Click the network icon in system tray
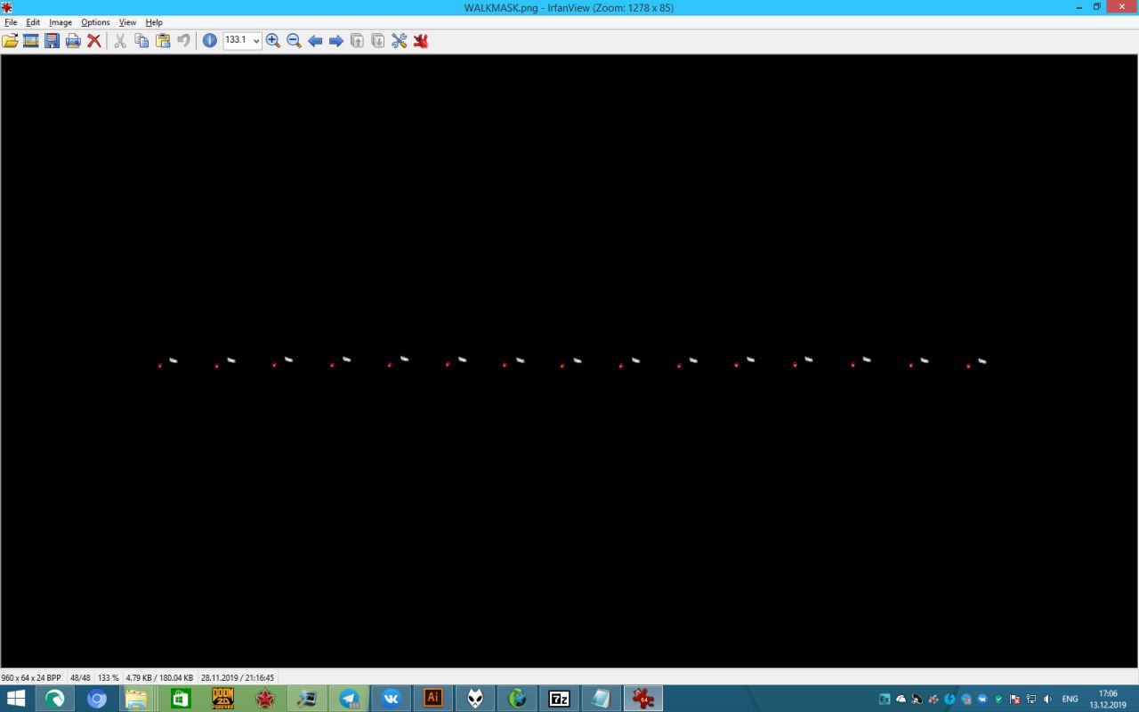 pos(1030,700)
